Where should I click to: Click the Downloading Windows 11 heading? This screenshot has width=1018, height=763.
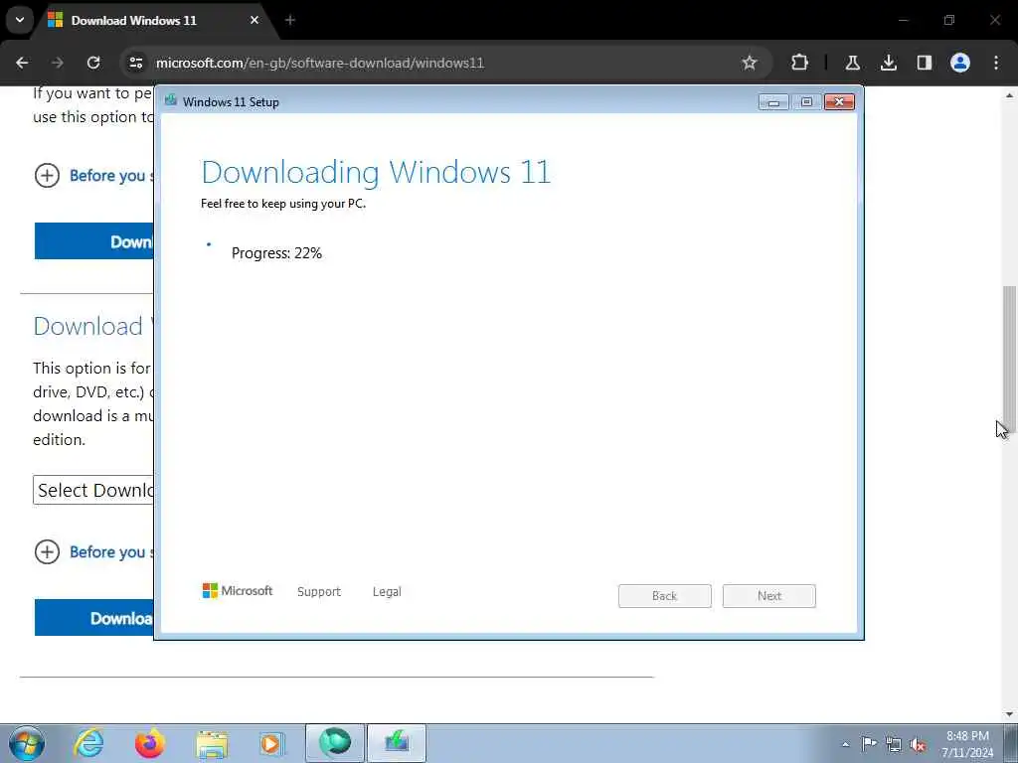click(x=376, y=173)
